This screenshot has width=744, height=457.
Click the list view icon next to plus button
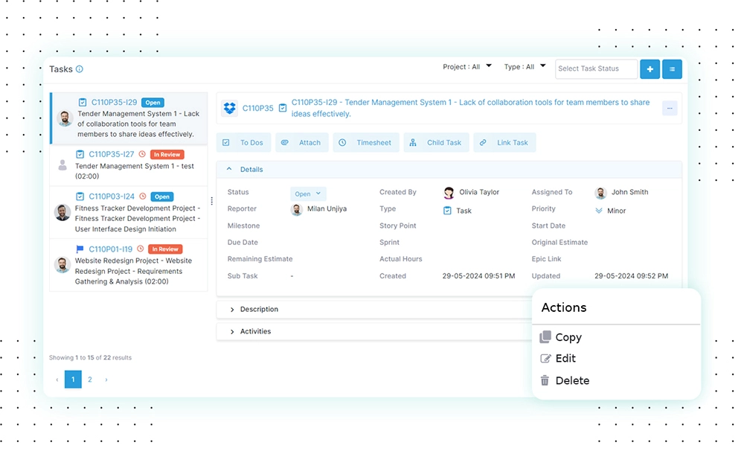pyautogui.click(x=672, y=68)
